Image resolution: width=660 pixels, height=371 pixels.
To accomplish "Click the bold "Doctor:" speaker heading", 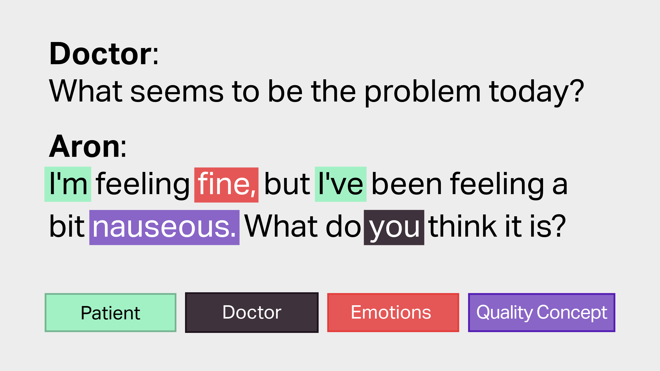I will [104, 54].
